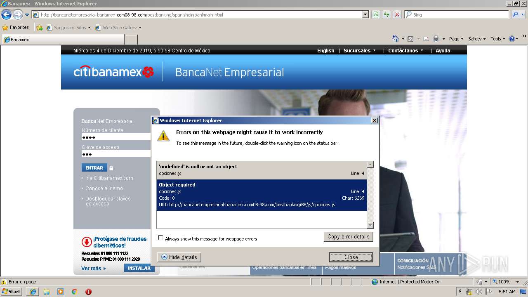This screenshot has height=297, width=528.
Task: Open the Page menu
Action: tap(456, 39)
